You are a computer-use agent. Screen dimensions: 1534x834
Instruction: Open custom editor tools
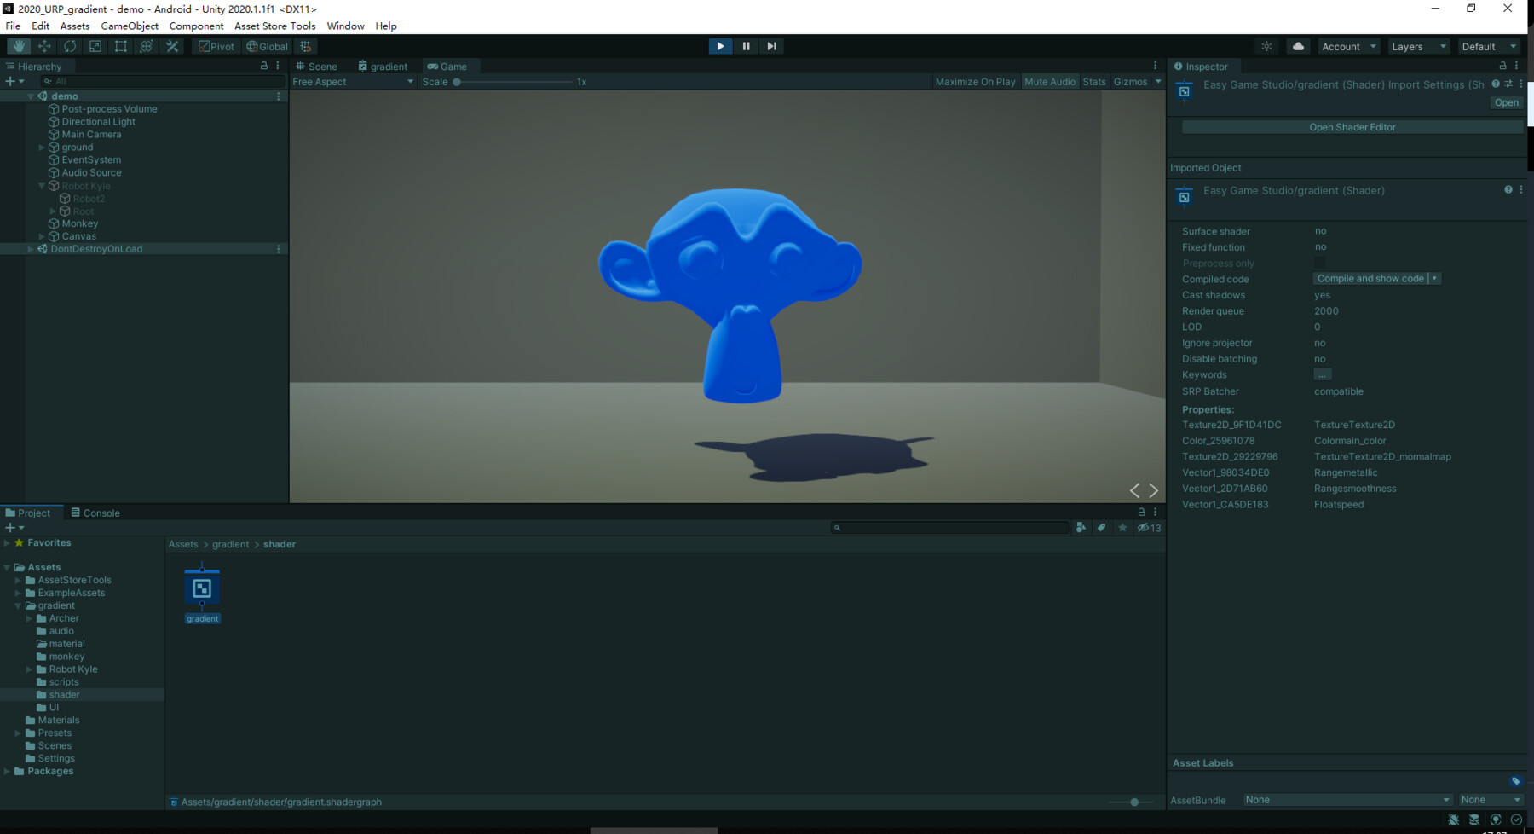[172, 46]
